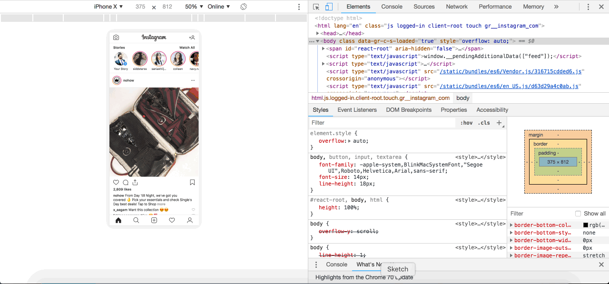609x284 pixels.
Task: Click the inspect element picker icon
Action: click(316, 7)
